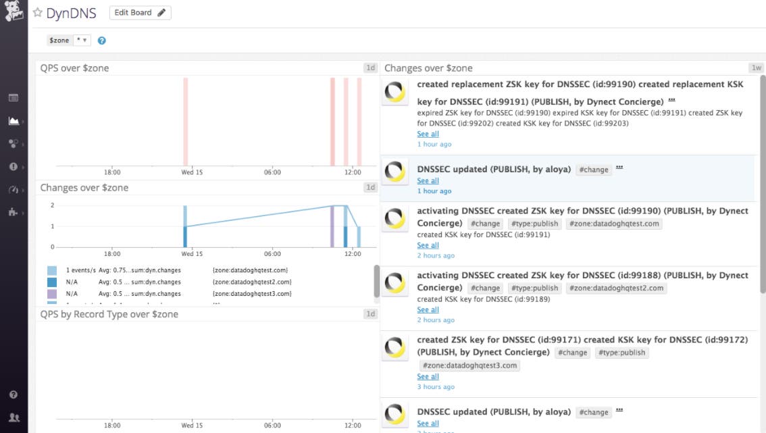Click the Edit Board button
This screenshot has width=766, height=433.
point(140,12)
